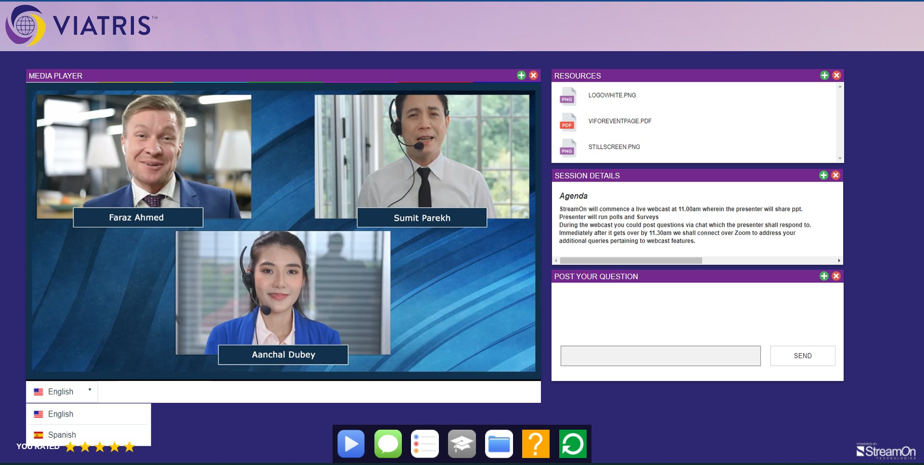Click the fifth rating star

(129, 447)
